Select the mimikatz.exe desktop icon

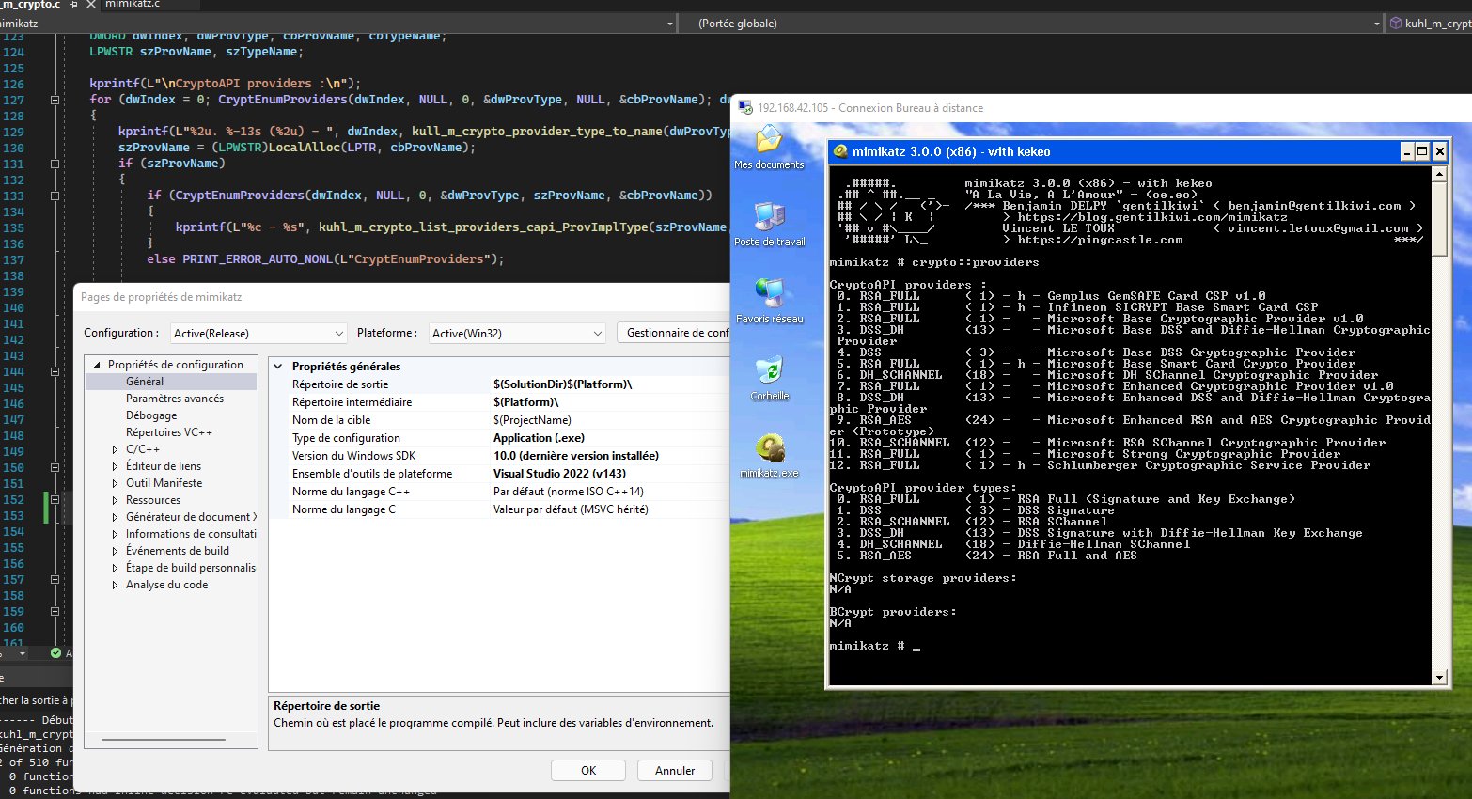[769, 456]
